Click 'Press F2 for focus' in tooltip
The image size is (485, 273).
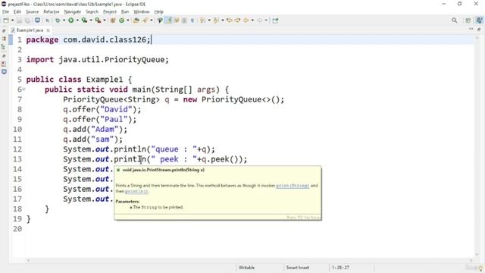pyautogui.click(x=303, y=218)
